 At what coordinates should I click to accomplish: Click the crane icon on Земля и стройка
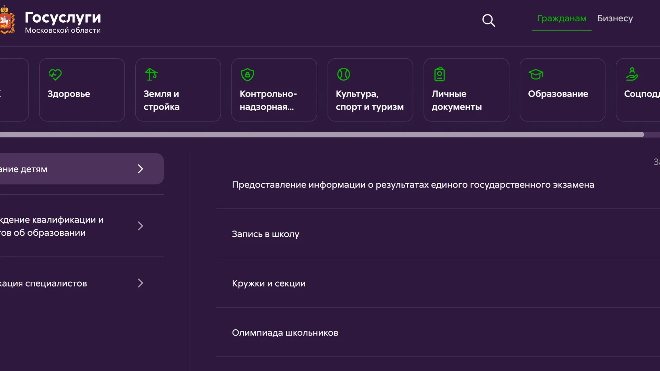[151, 74]
